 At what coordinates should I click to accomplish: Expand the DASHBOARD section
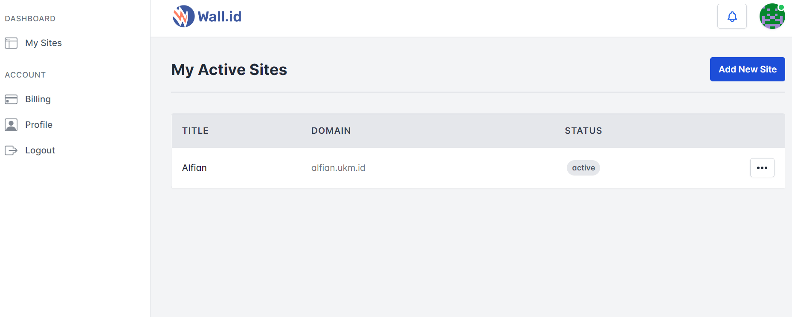tap(30, 18)
